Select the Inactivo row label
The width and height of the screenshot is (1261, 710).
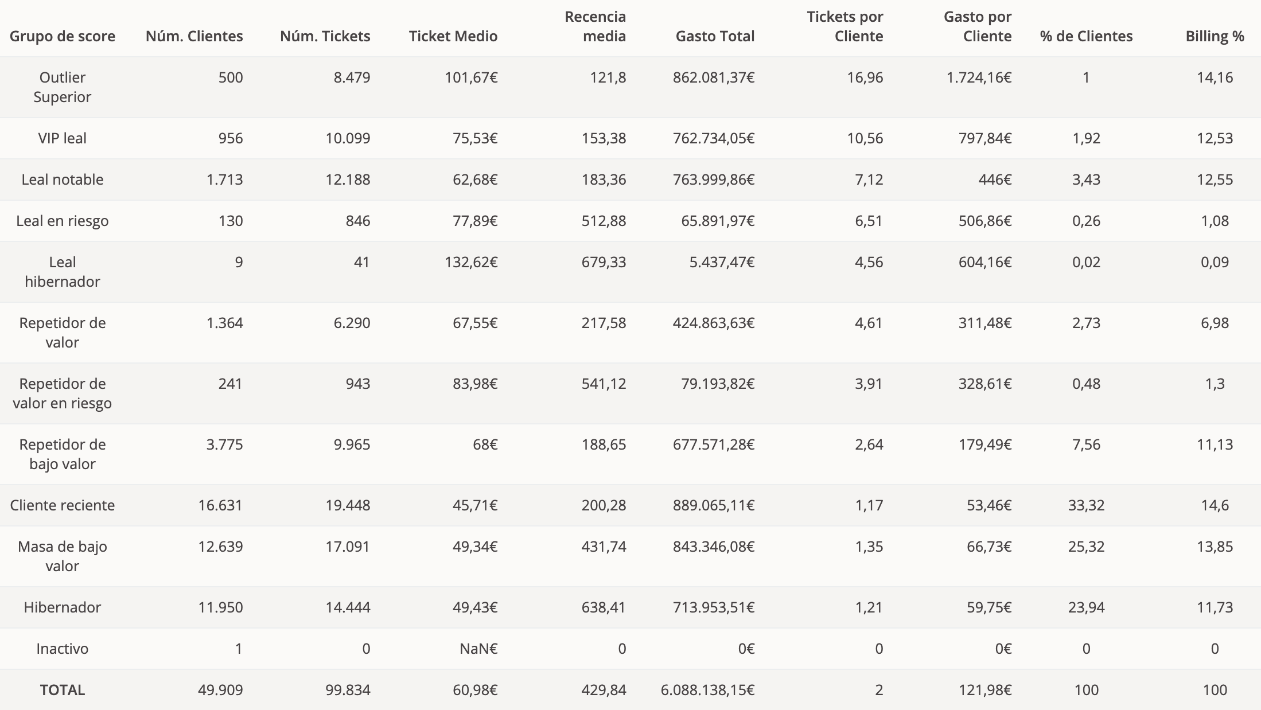[x=63, y=649]
